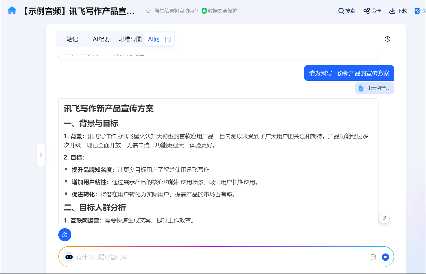Image resolution: width=426 pixels, height=274 pixels.
Task: Click heading 二、目标人群分析
Action: (95, 207)
